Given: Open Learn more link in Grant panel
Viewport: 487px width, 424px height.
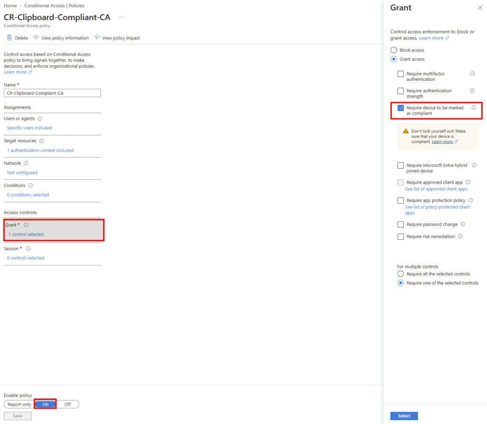Looking at the screenshot, I should pyautogui.click(x=434, y=38).
